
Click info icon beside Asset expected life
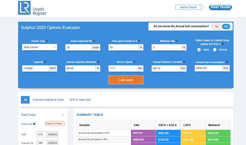[94, 41]
